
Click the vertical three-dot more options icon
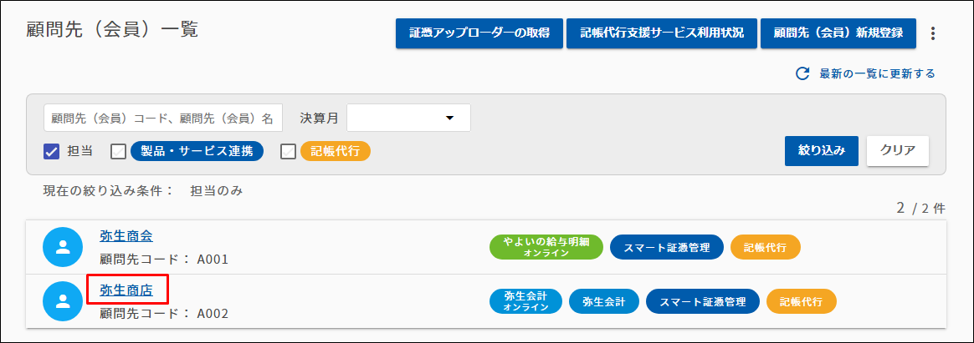(x=934, y=33)
